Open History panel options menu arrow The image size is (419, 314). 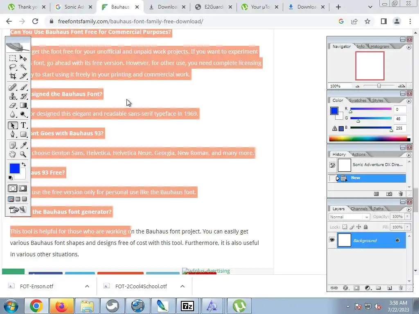point(409,155)
